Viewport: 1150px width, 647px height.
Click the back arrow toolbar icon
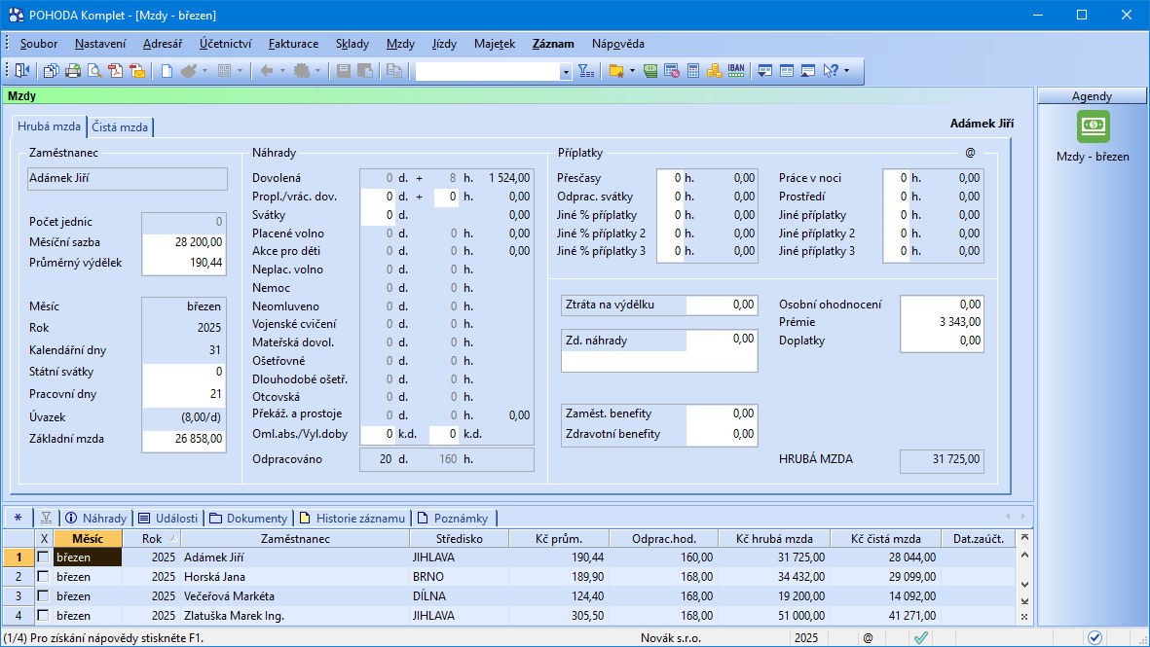pos(266,71)
